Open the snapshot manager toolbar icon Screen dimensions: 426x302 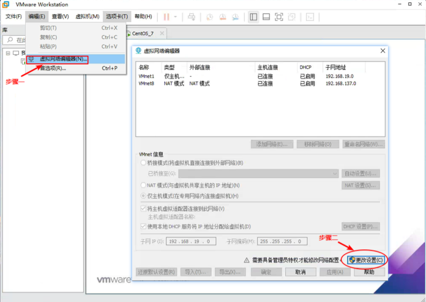(236, 17)
